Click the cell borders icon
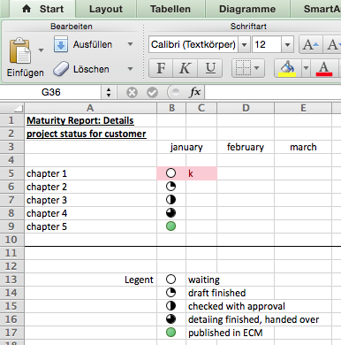 (x=243, y=68)
